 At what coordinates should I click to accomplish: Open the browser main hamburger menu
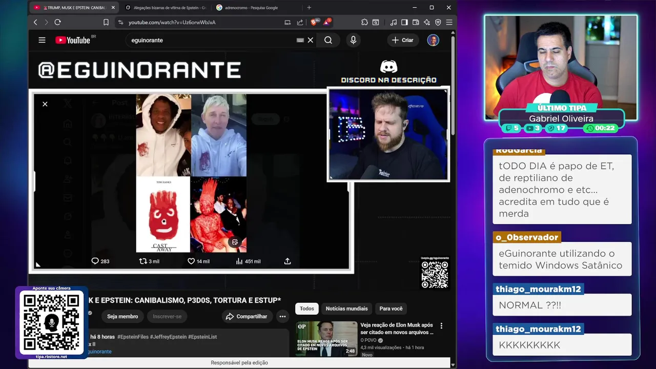click(x=449, y=23)
